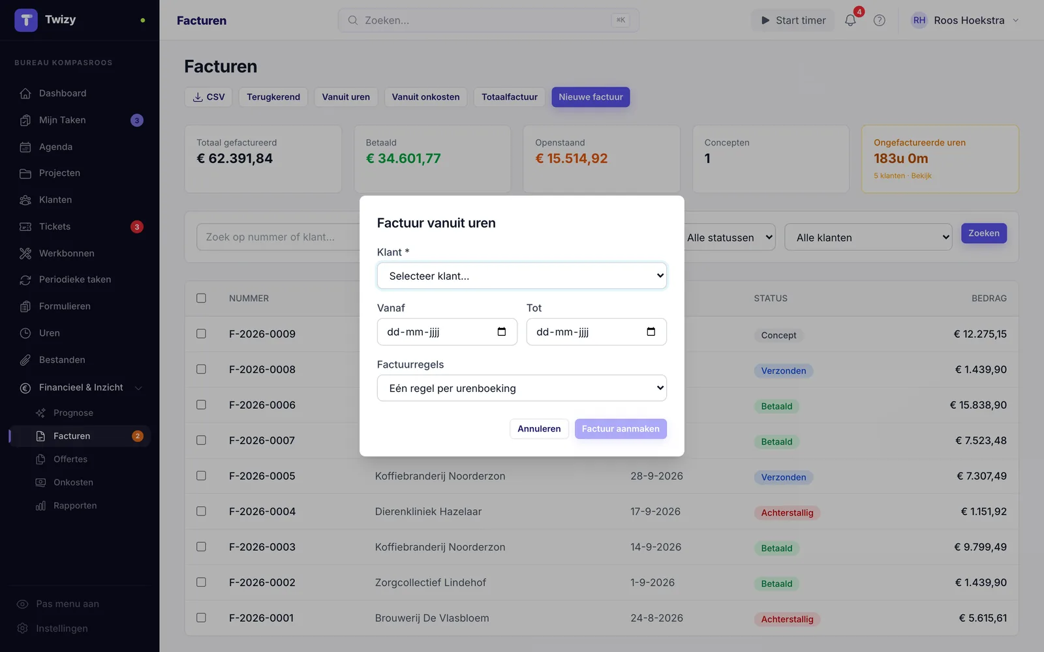Click the Zoek op nummer of klant field
The height and width of the screenshot is (652, 1044).
point(279,237)
